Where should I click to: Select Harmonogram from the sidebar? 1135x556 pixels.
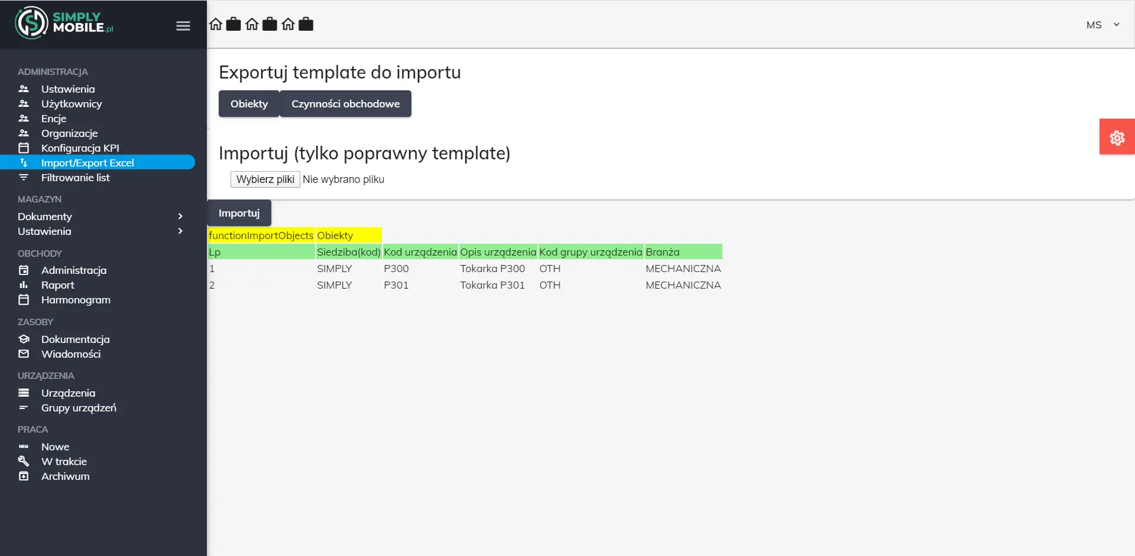[x=76, y=300]
